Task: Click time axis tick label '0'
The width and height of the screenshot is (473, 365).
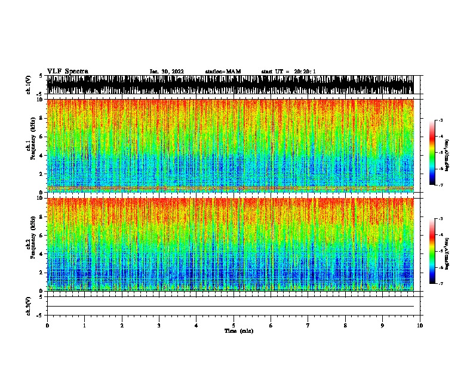Action: [x=47, y=326]
